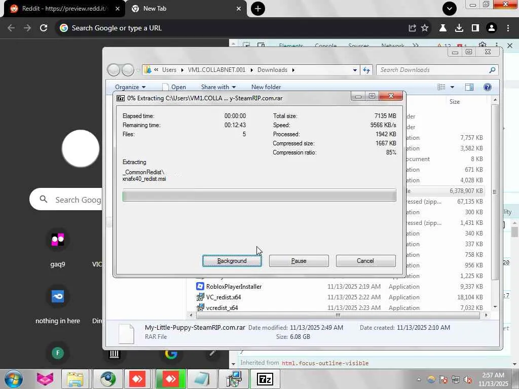Click the extraction progress bar
The width and height of the screenshot is (519, 389).
coord(259,195)
